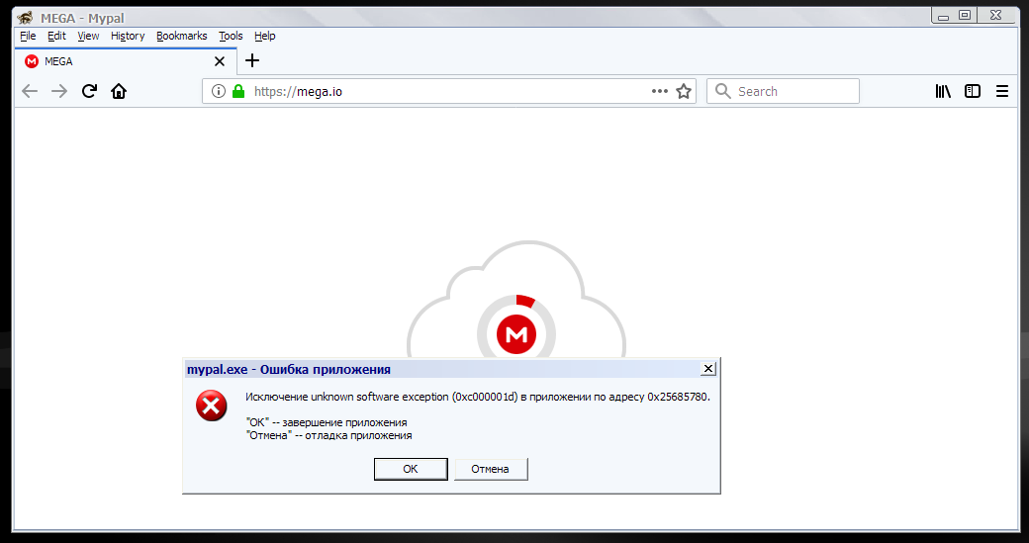Close the mypal.exe error dialog
Screen dimensions: 1029x543
pos(708,369)
